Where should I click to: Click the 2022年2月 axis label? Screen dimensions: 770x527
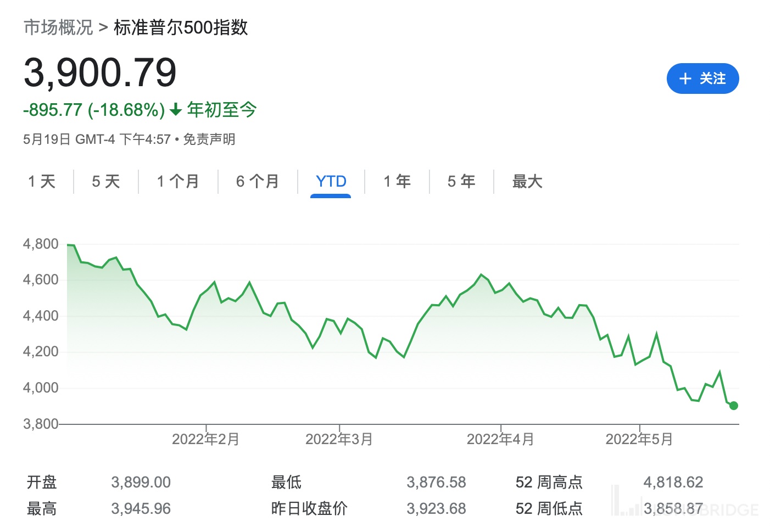click(206, 439)
